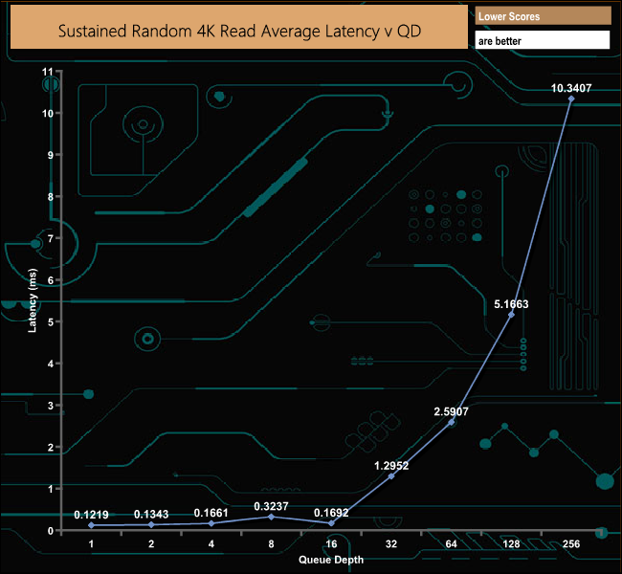Click x-axis tick label 32

click(391, 543)
